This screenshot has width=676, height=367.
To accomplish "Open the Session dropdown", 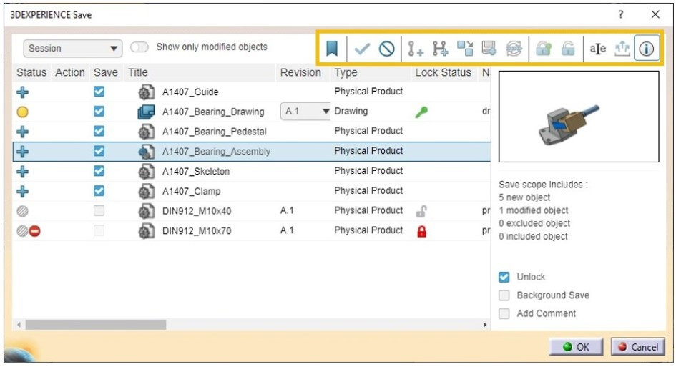I will point(72,49).
